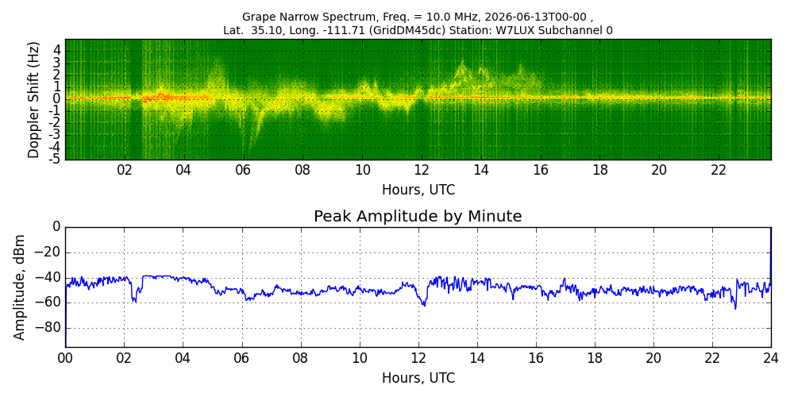
Task: Click the 00 hour tick below the amplitude plot
Action: point(66,358)
